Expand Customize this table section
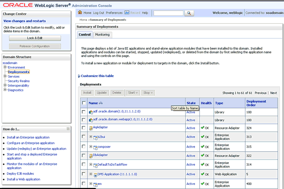Image resolution: width=284 pixels, height=189 pixels. point(79,76)
